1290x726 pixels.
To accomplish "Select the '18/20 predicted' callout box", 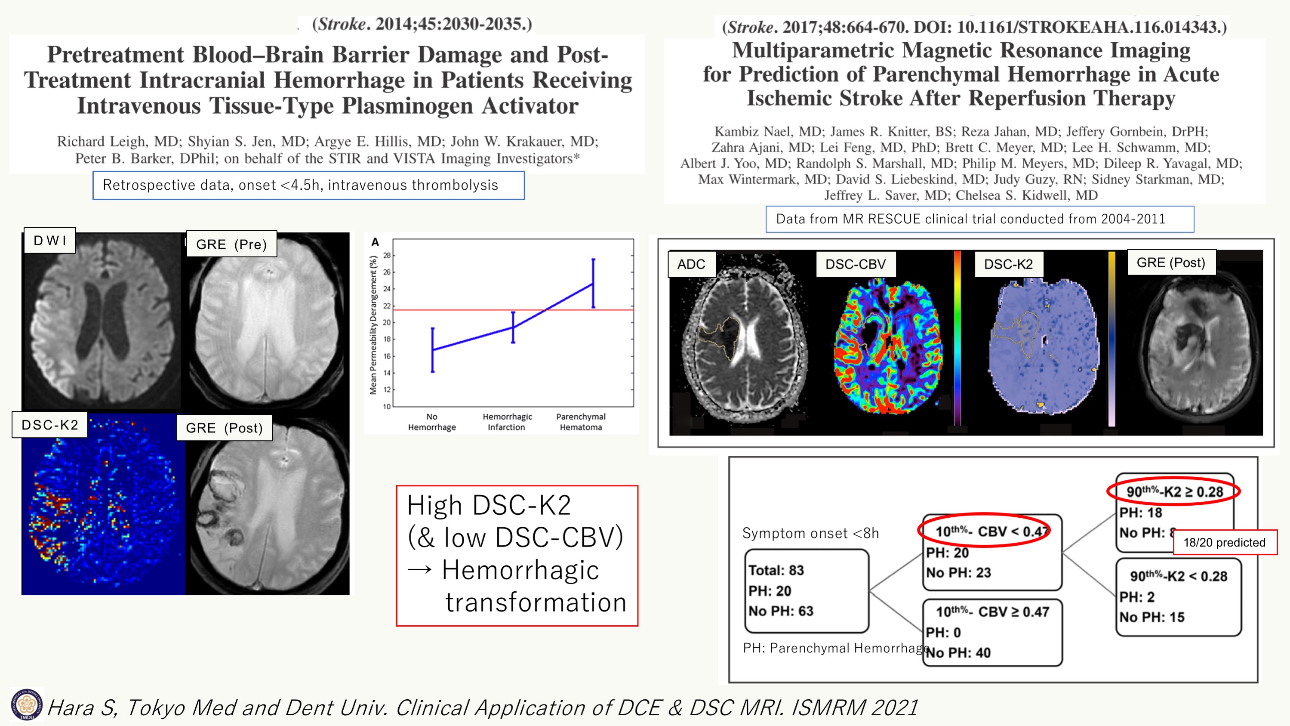I will pos(1224,543).
